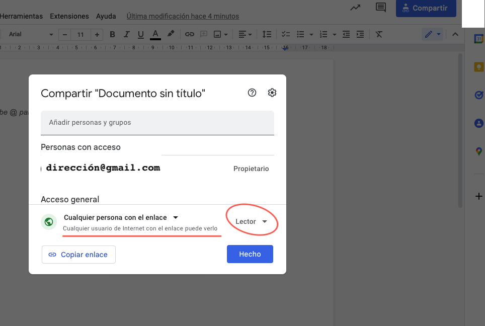
Task: Open the line spacing options
Action: coord(267,34)
